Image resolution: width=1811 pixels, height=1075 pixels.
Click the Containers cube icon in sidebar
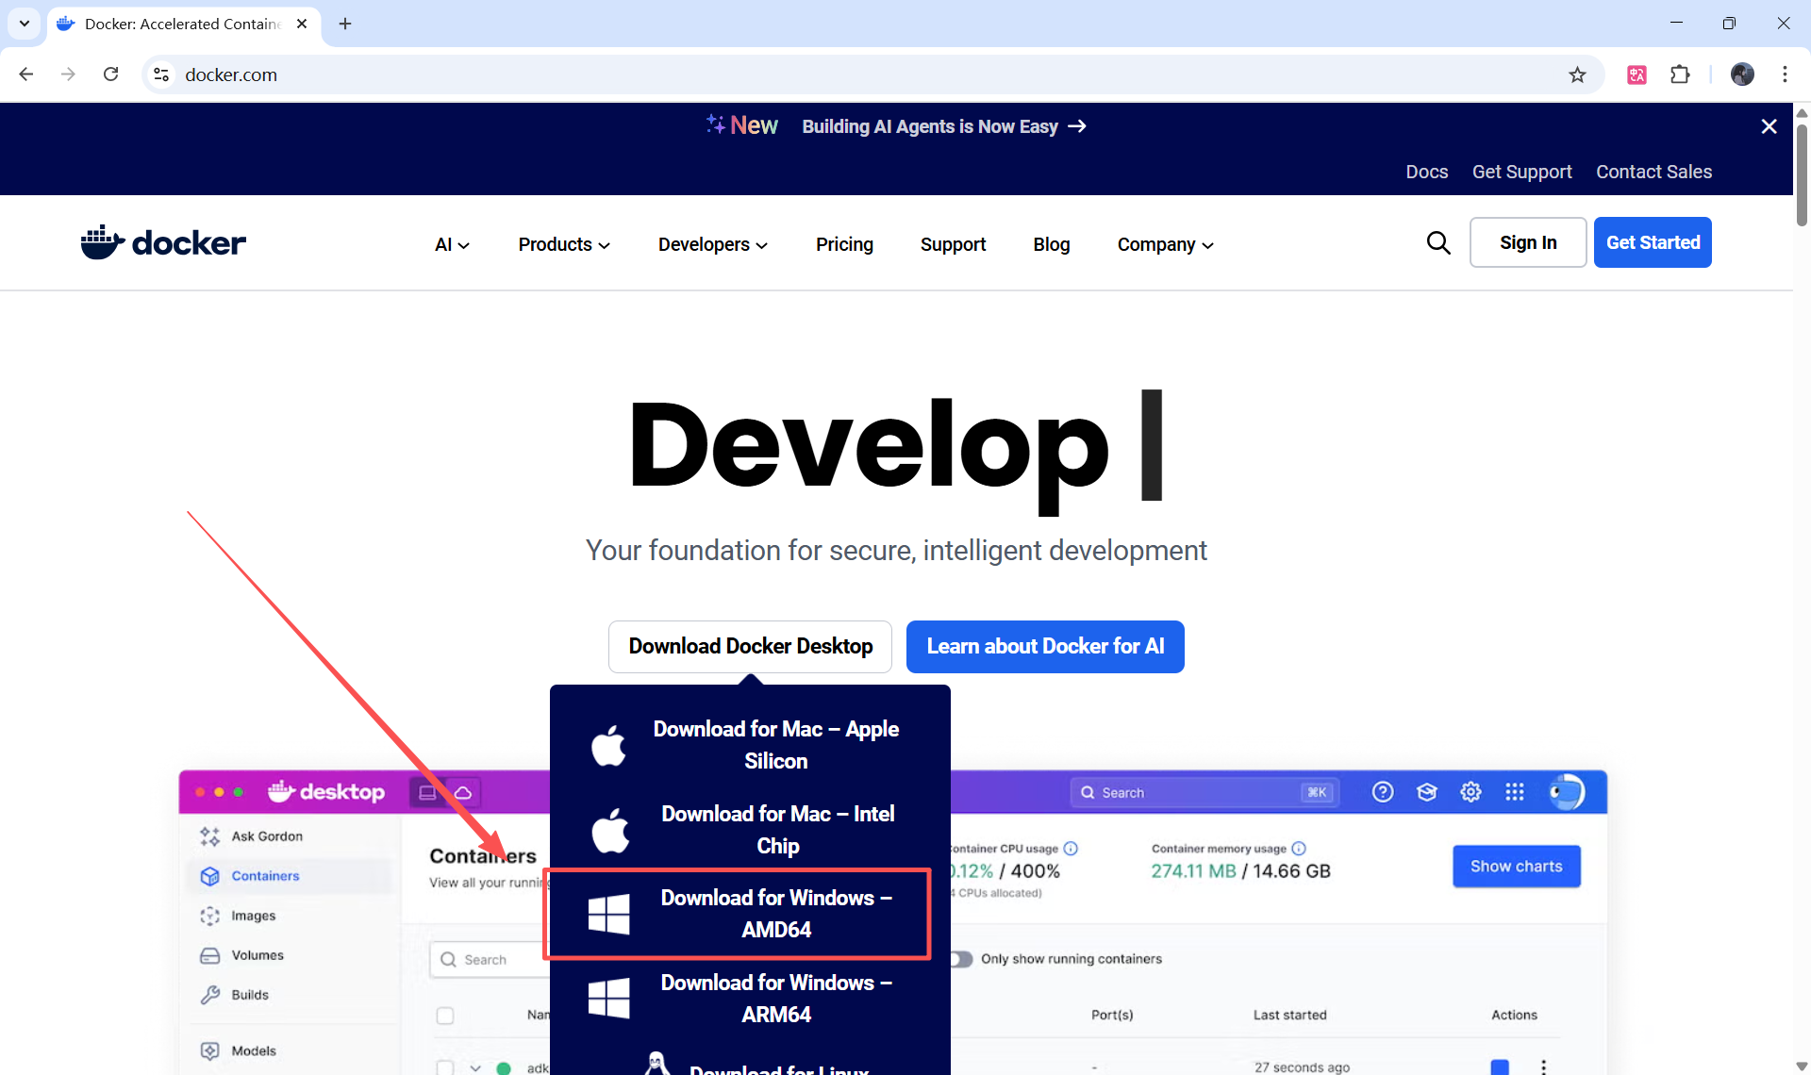pyautogui.click(x=209, y=876)
